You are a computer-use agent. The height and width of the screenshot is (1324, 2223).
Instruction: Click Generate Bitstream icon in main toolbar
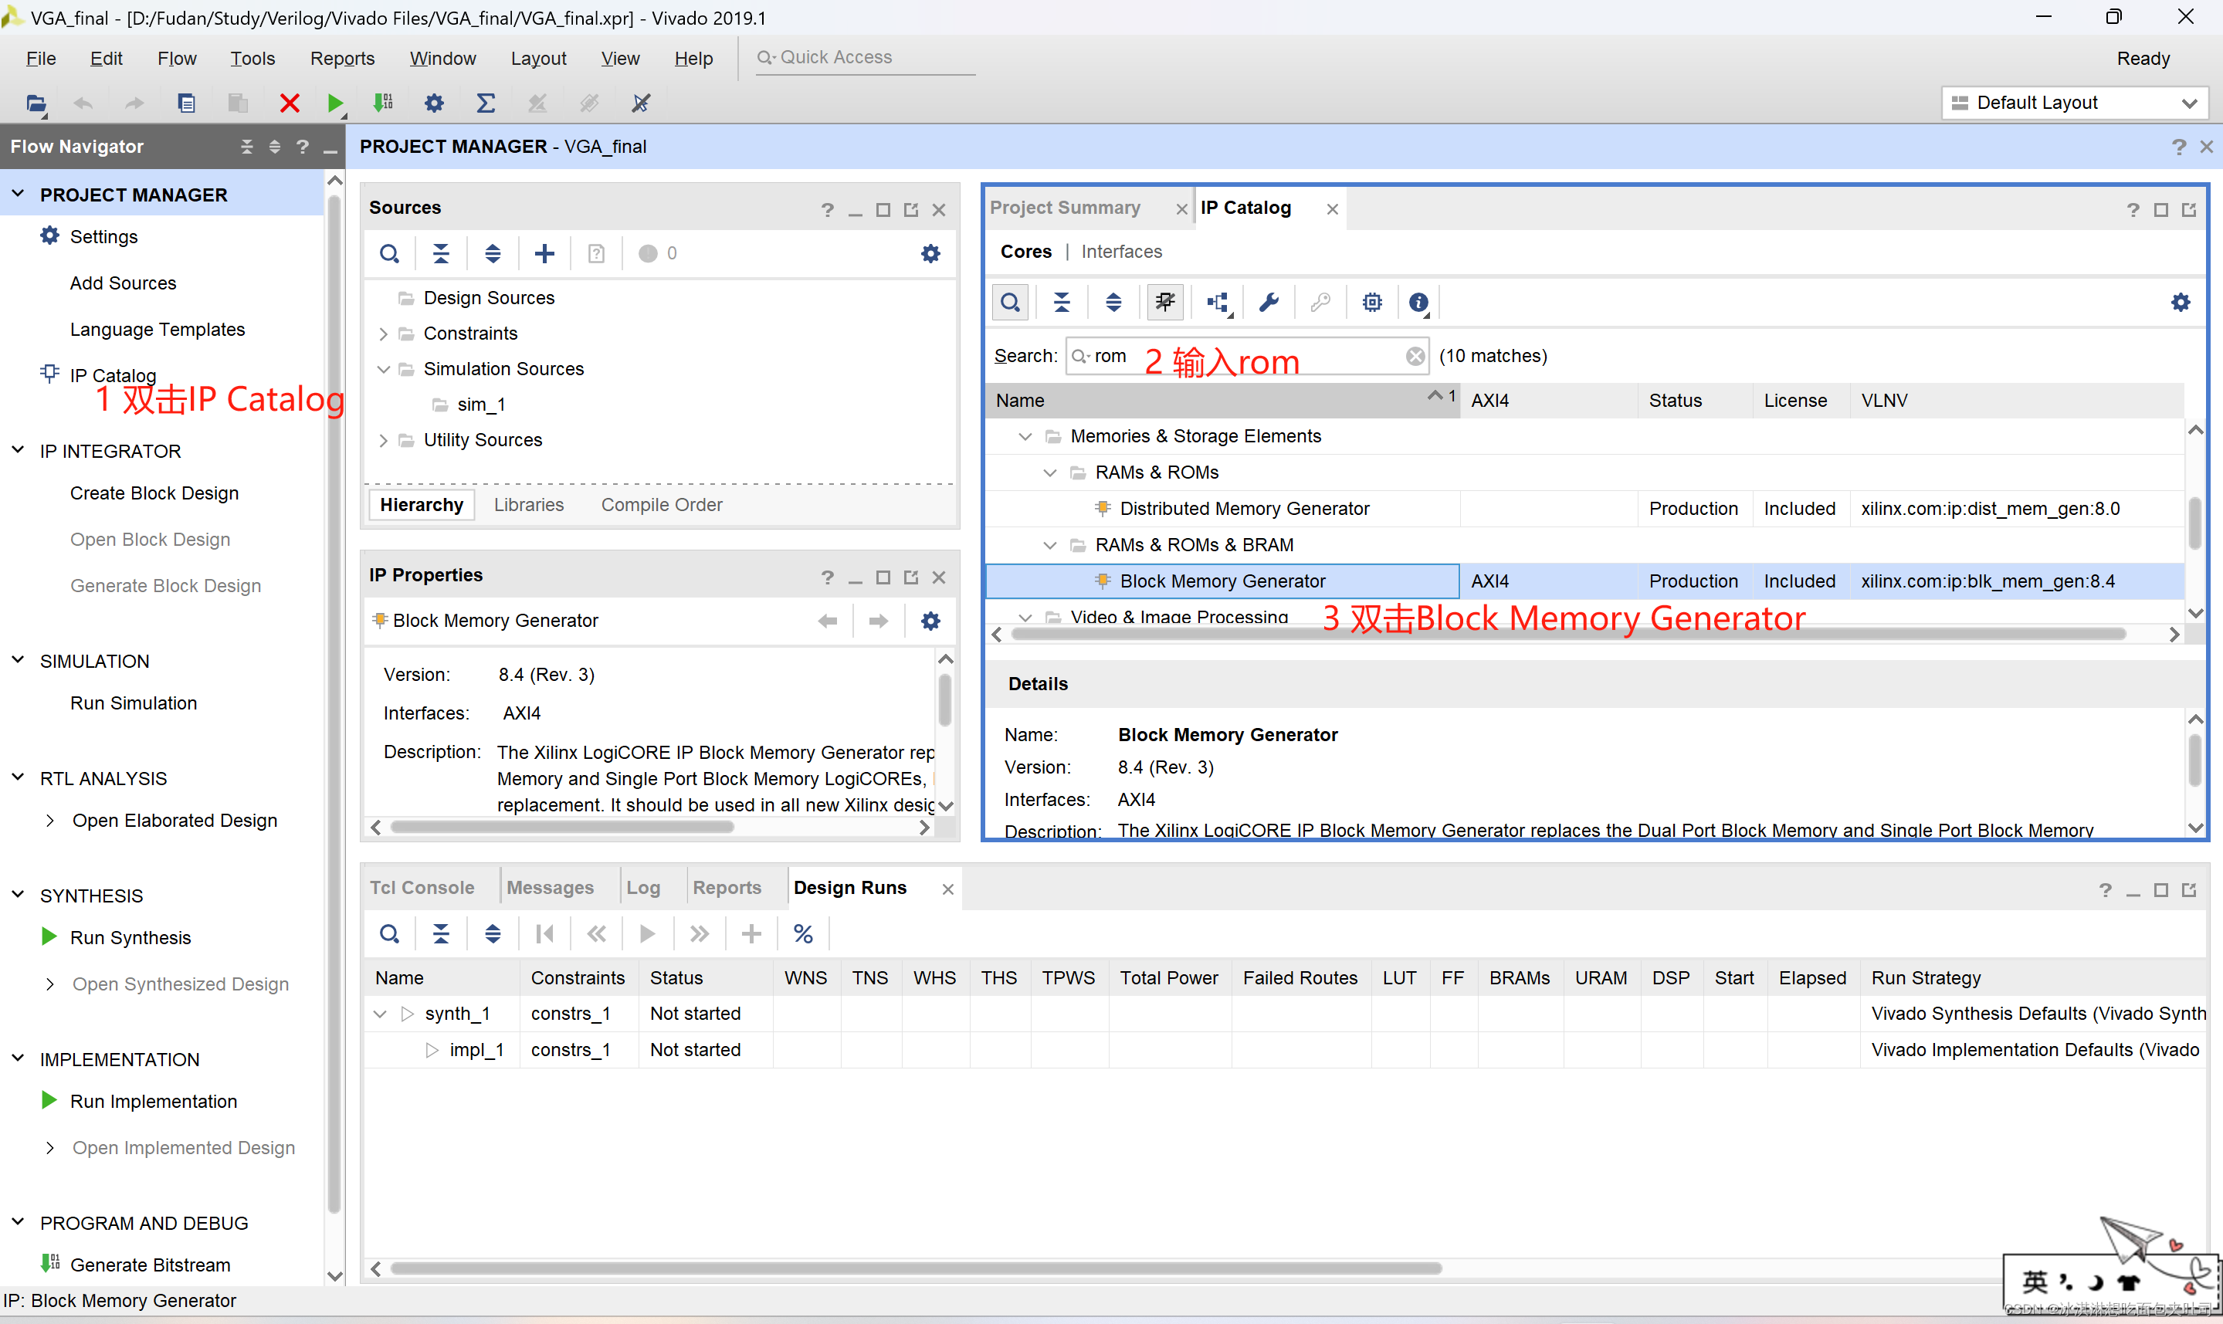point(383,103)
